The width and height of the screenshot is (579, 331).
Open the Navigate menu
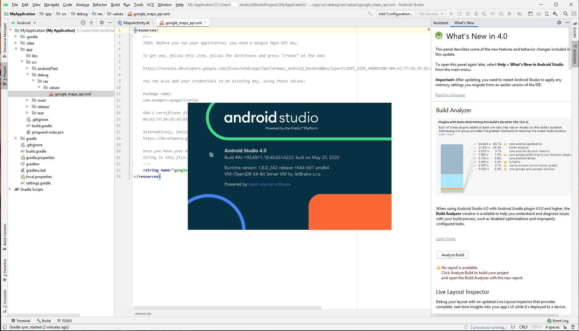(52, 4)
